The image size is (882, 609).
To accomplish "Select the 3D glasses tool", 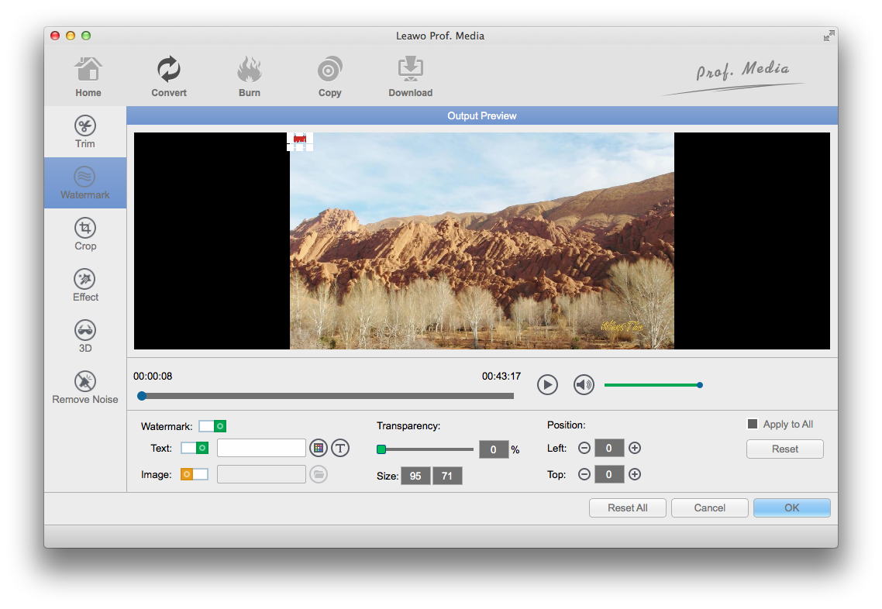I will 85,336.
